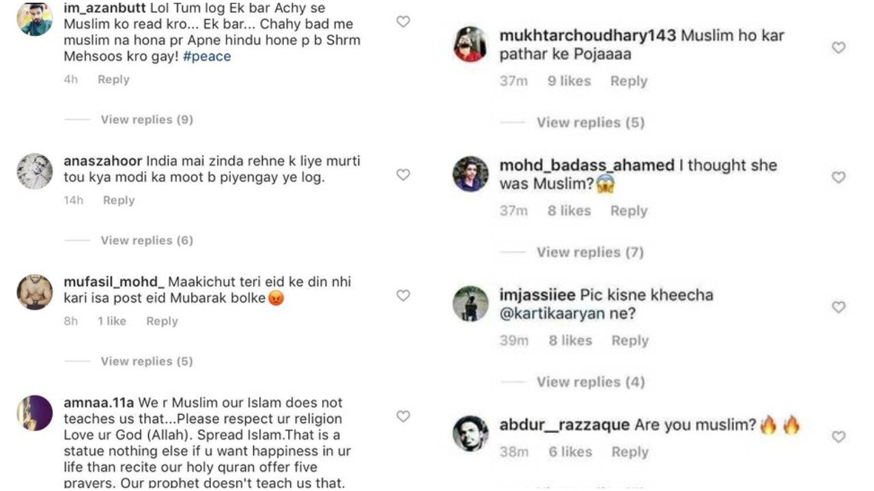Like im_azanbutt's comment with the heart

pyautogui.click(x=403, y=22)
